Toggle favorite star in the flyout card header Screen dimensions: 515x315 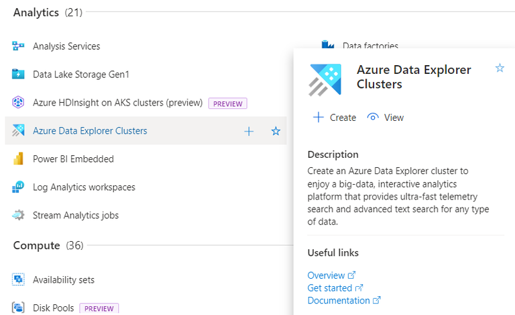click(499, 68)
